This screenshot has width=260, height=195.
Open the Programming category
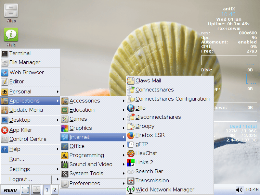point(93,155)
